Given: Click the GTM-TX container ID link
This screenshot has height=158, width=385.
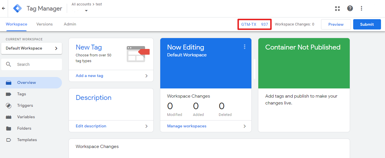Looking at the screenshot, I should 255,24.
